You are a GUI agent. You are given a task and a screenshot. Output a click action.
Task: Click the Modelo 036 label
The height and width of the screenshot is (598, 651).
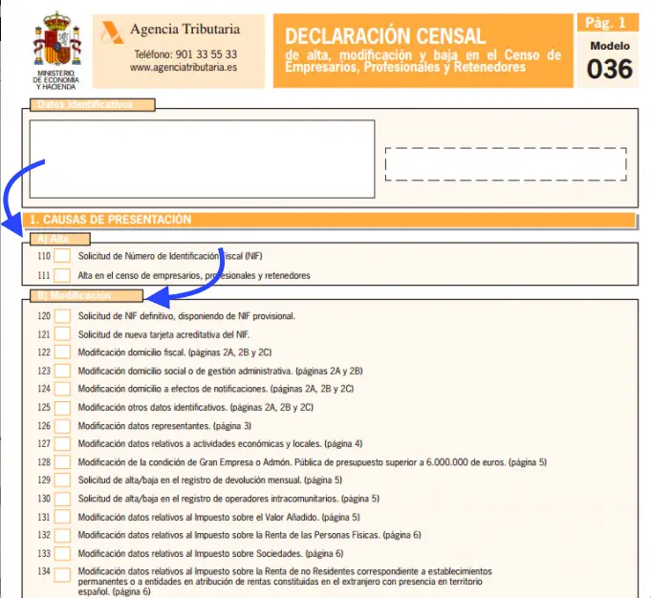click(610, 61)
